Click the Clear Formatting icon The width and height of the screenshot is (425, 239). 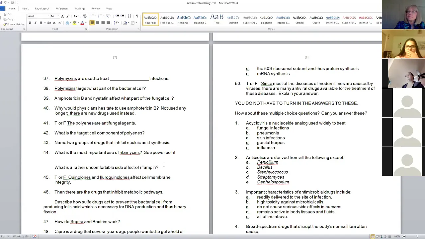[x=84, y=16]
